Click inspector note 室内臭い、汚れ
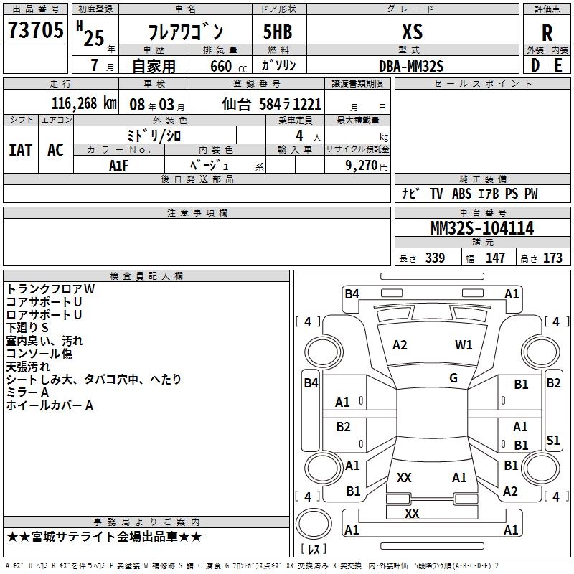This screenshot has width=574, height=574. point(44,341)
